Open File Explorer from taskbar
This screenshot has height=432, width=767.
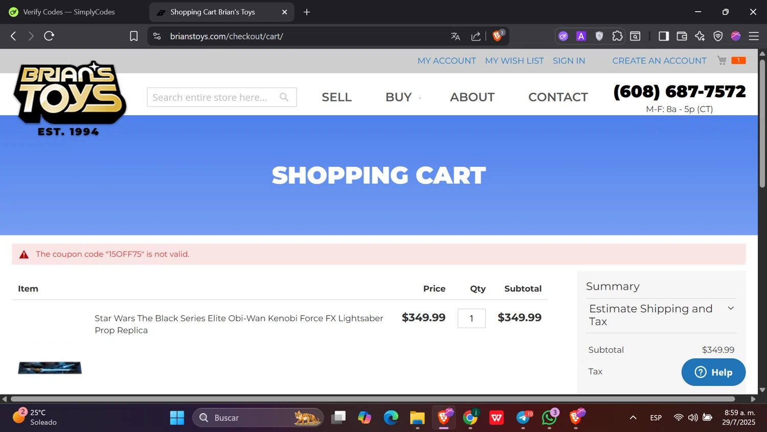coord(417,418)
